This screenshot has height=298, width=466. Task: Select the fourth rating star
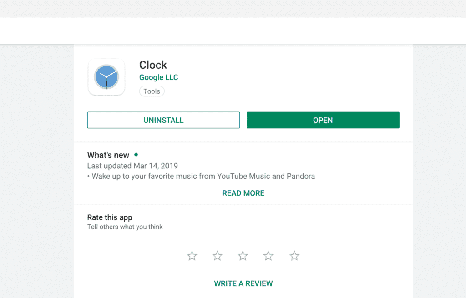[x=268, y=256]
